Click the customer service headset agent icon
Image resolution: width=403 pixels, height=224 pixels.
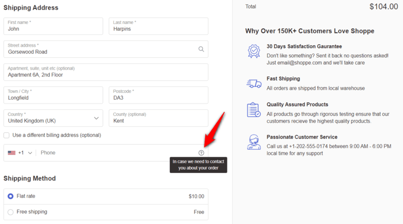[x=253, y=142]
